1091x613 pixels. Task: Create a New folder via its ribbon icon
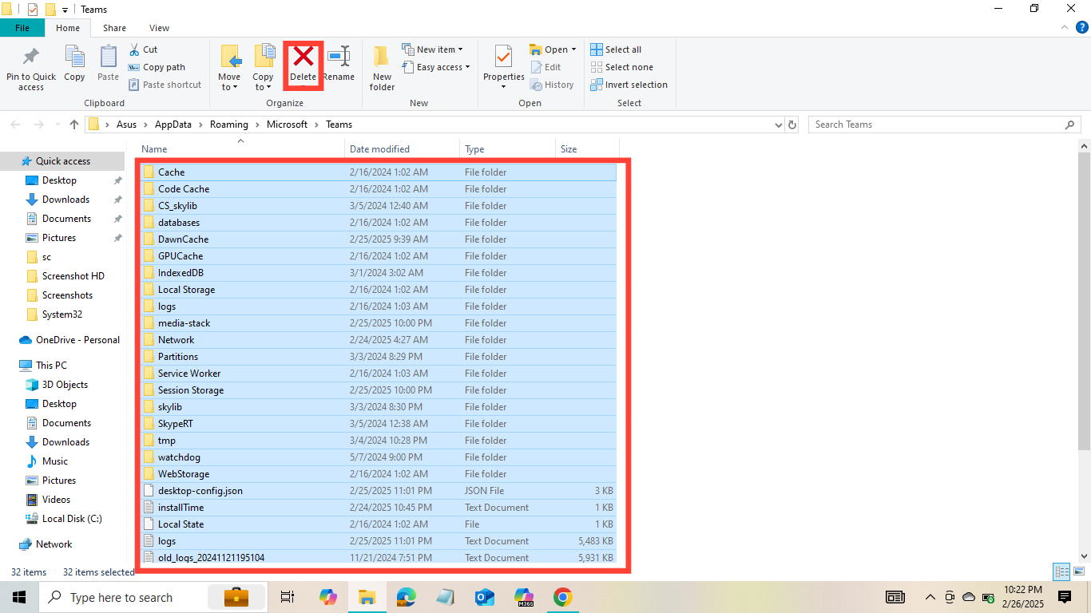[x=382, y=65]
